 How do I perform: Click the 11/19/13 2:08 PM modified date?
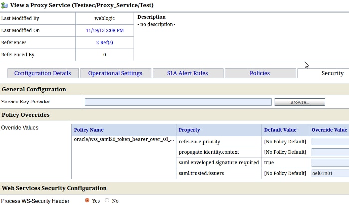point(104,31)
